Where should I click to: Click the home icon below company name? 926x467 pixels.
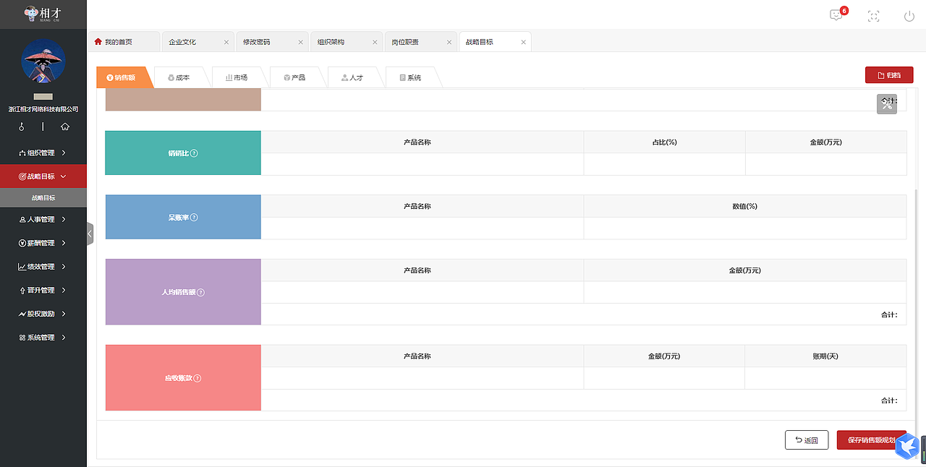[65, 127]
